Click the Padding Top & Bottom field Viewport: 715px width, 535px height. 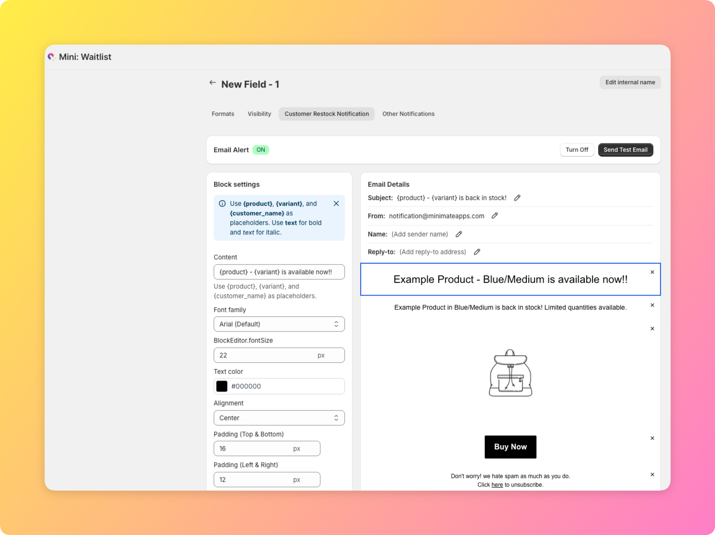click(x=267, y=448)
